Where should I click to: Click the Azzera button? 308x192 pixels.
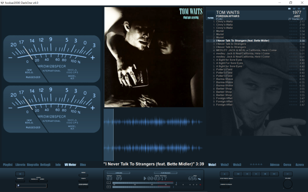click(300, 165)
